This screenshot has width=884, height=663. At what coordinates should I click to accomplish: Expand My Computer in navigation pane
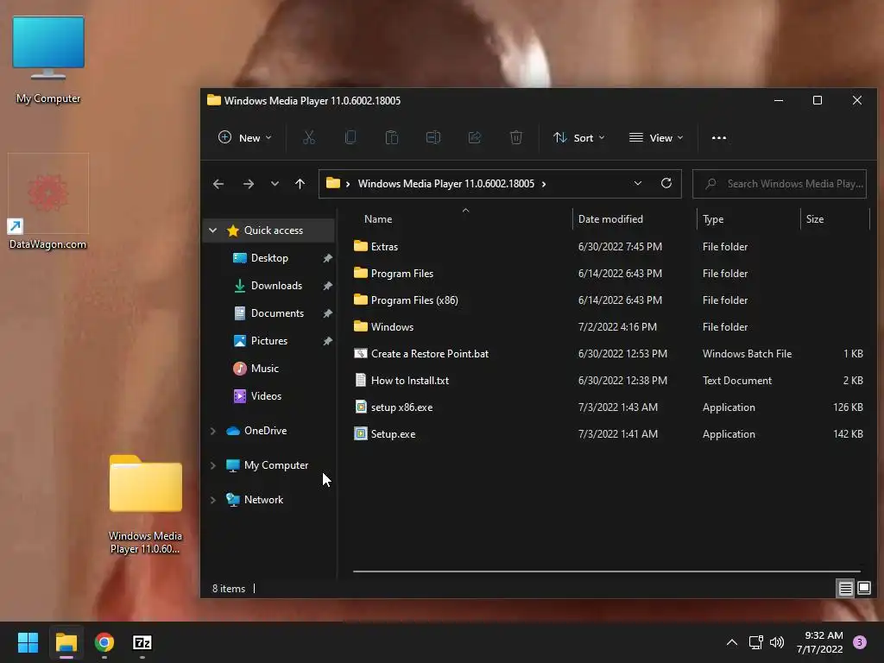[x=212, y=465]
